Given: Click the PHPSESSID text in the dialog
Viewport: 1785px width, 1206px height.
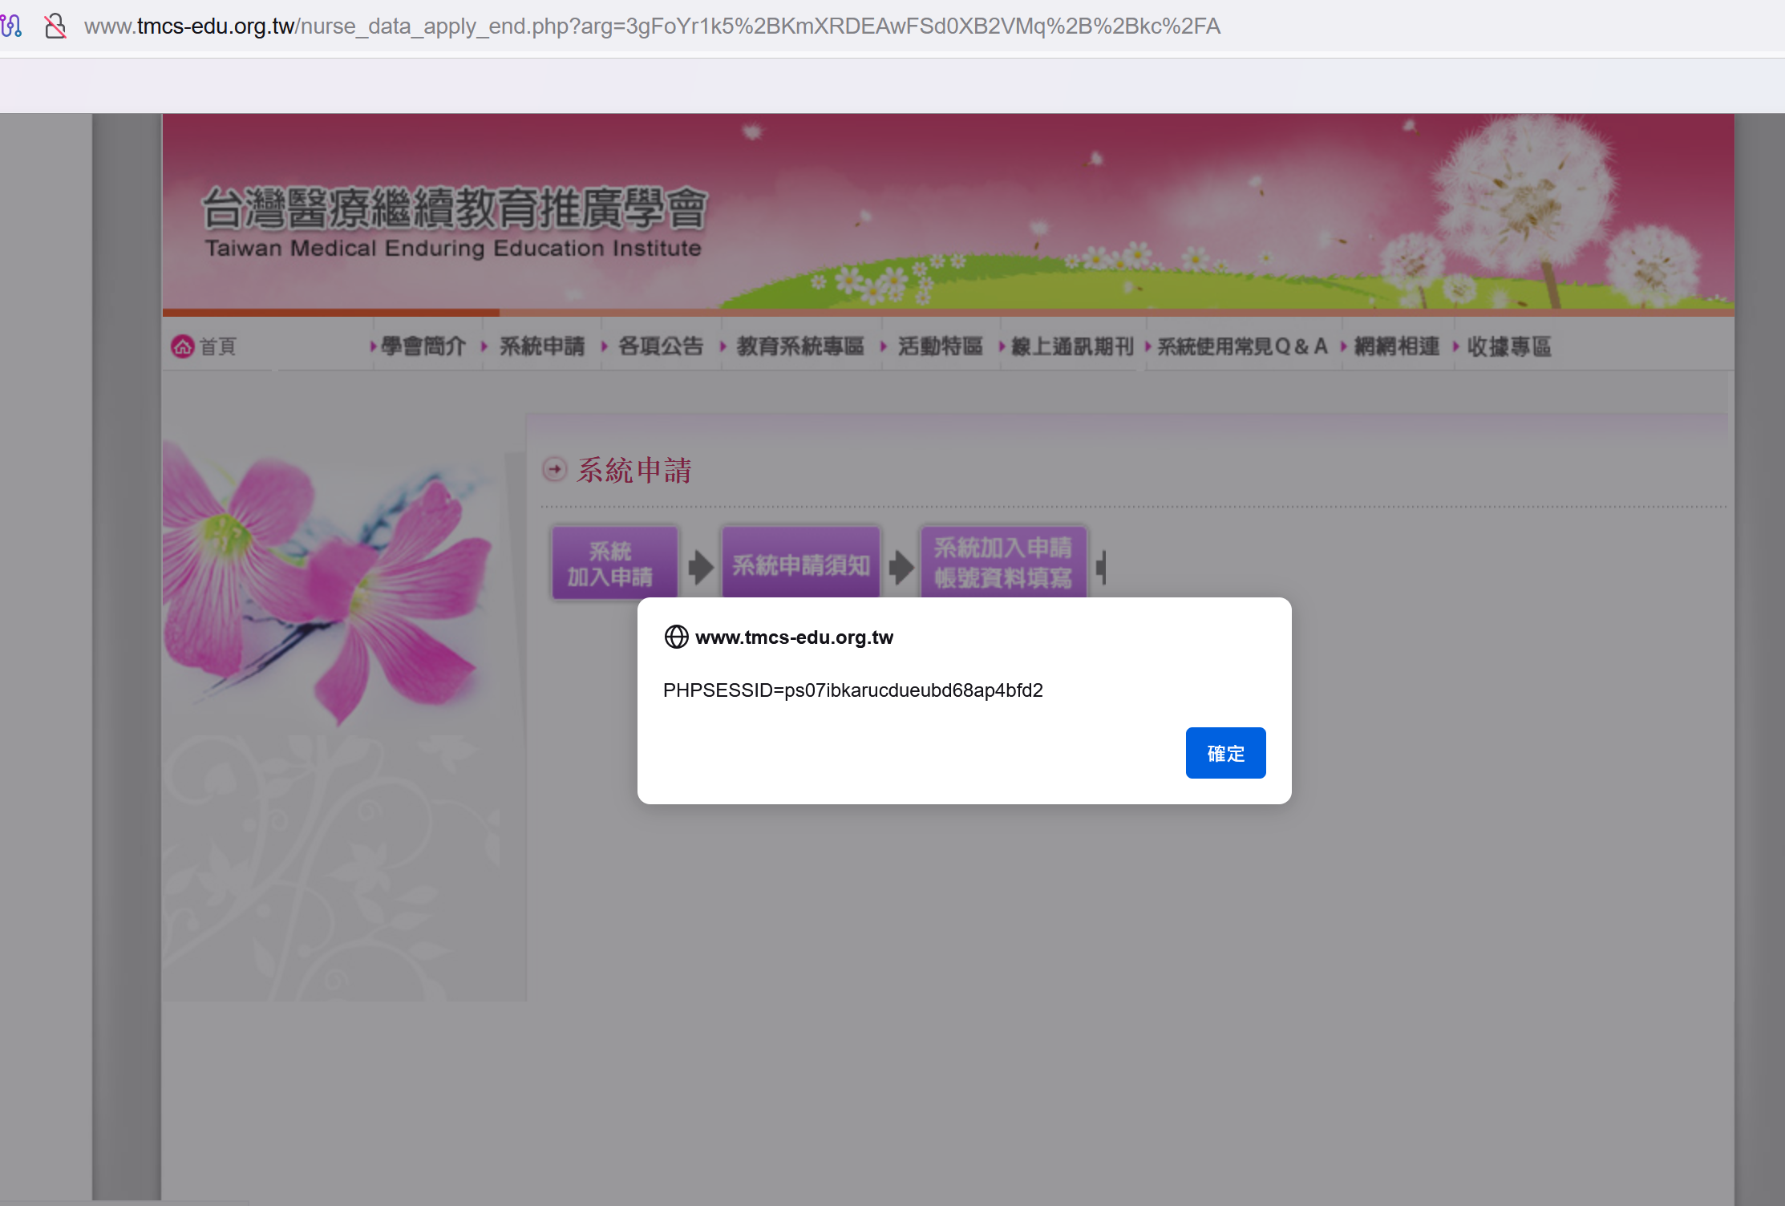Looking at the screenshot, I should coord(853,690).
